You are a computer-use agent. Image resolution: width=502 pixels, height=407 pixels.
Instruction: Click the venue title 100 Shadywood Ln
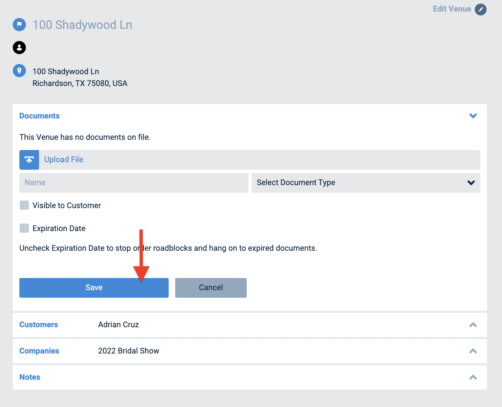[82, 25]
